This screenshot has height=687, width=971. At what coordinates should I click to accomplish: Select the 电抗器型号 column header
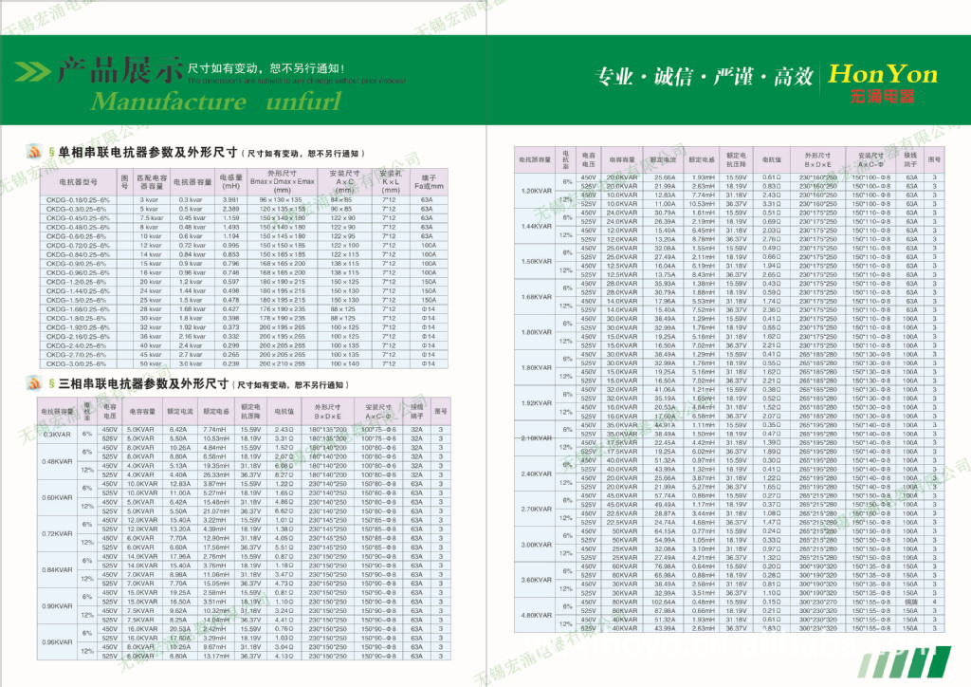(78, 179)
